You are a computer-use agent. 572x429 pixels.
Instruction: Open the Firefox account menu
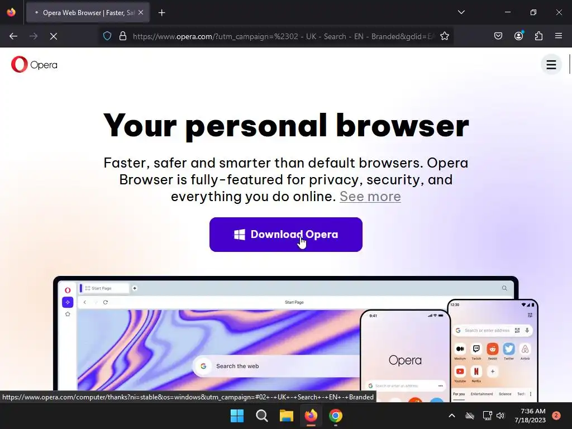(518, 36)
